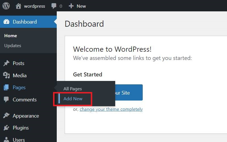Click the plus icon next to New
The image size is (227, 142).
[x=71, y=6]
